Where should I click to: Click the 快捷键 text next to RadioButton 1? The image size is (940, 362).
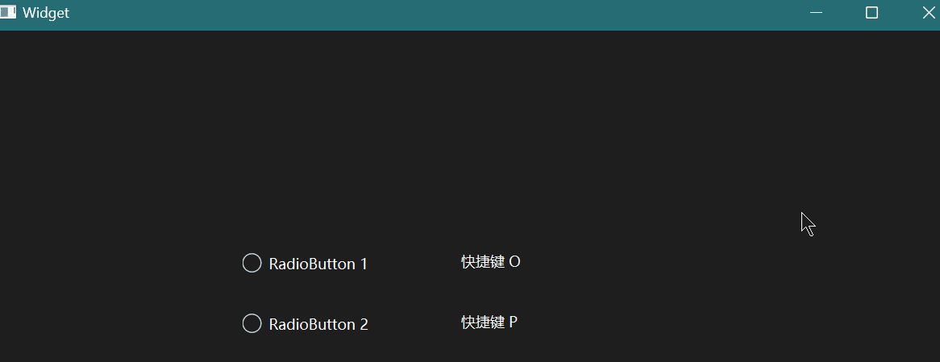482,262
